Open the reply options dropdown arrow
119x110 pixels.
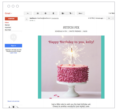(x=113, y=18)
